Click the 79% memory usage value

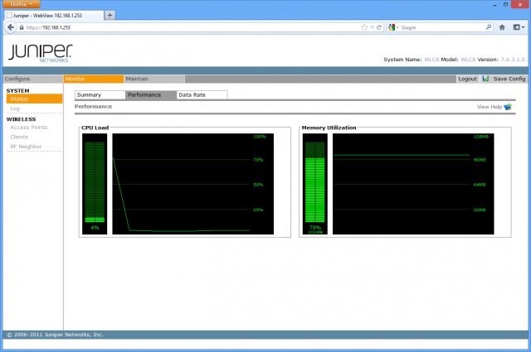point(315,227)
